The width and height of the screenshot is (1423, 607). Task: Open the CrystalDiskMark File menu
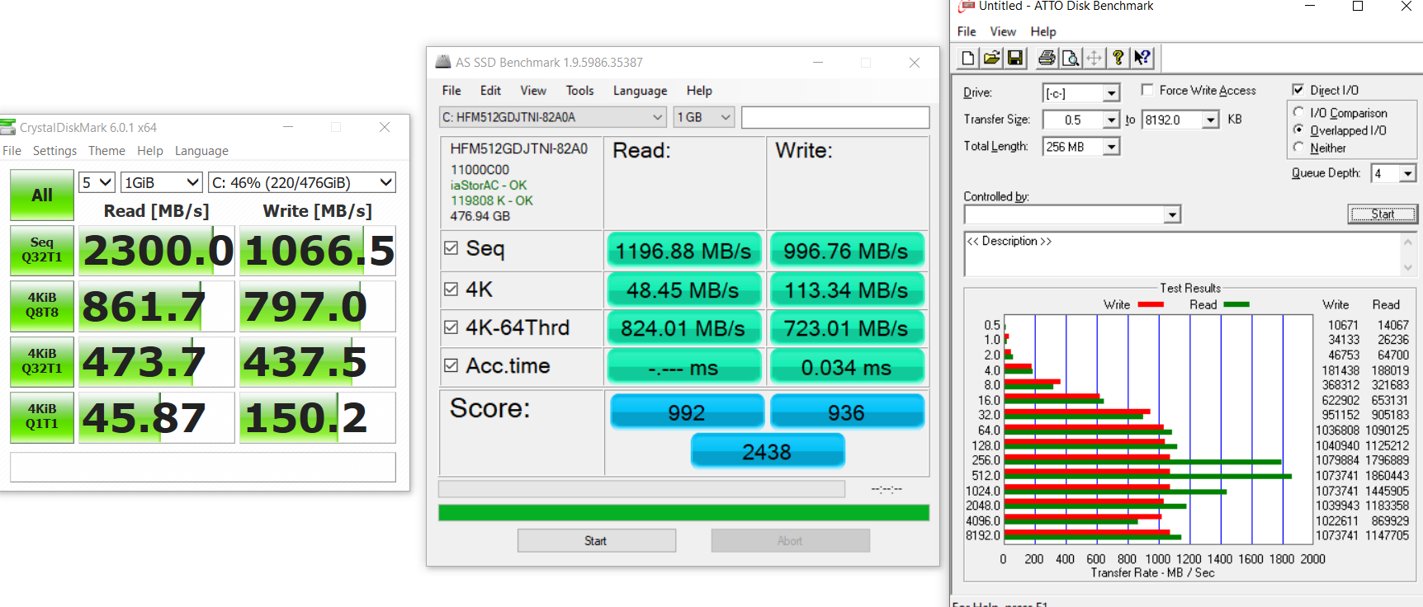pos(12,151)
